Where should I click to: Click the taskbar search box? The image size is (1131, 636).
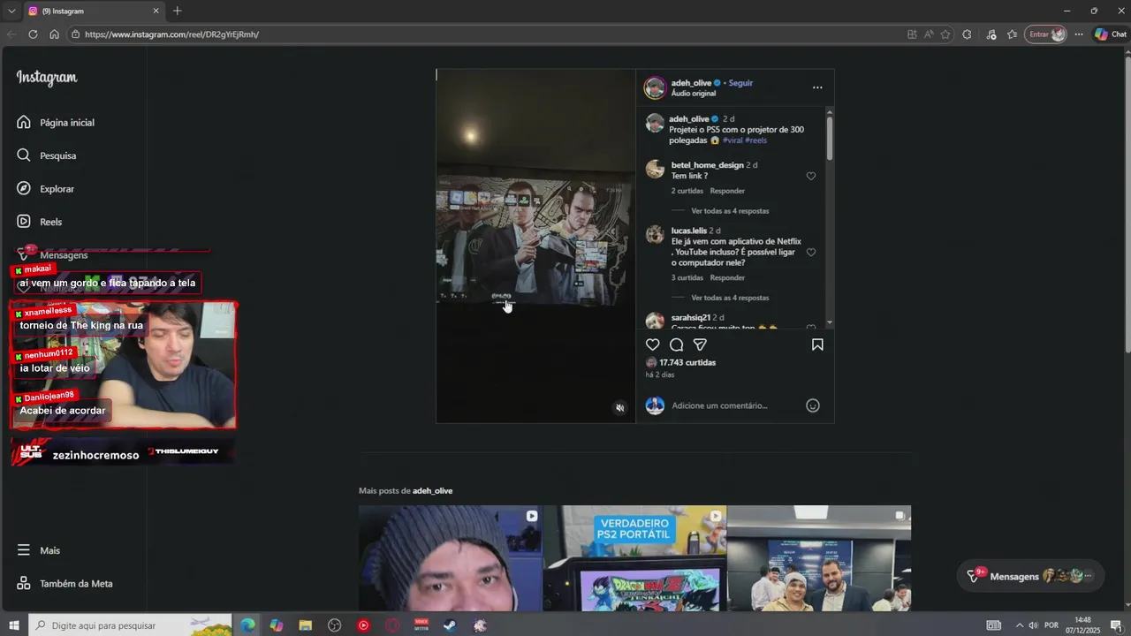(x=131, y=625)
